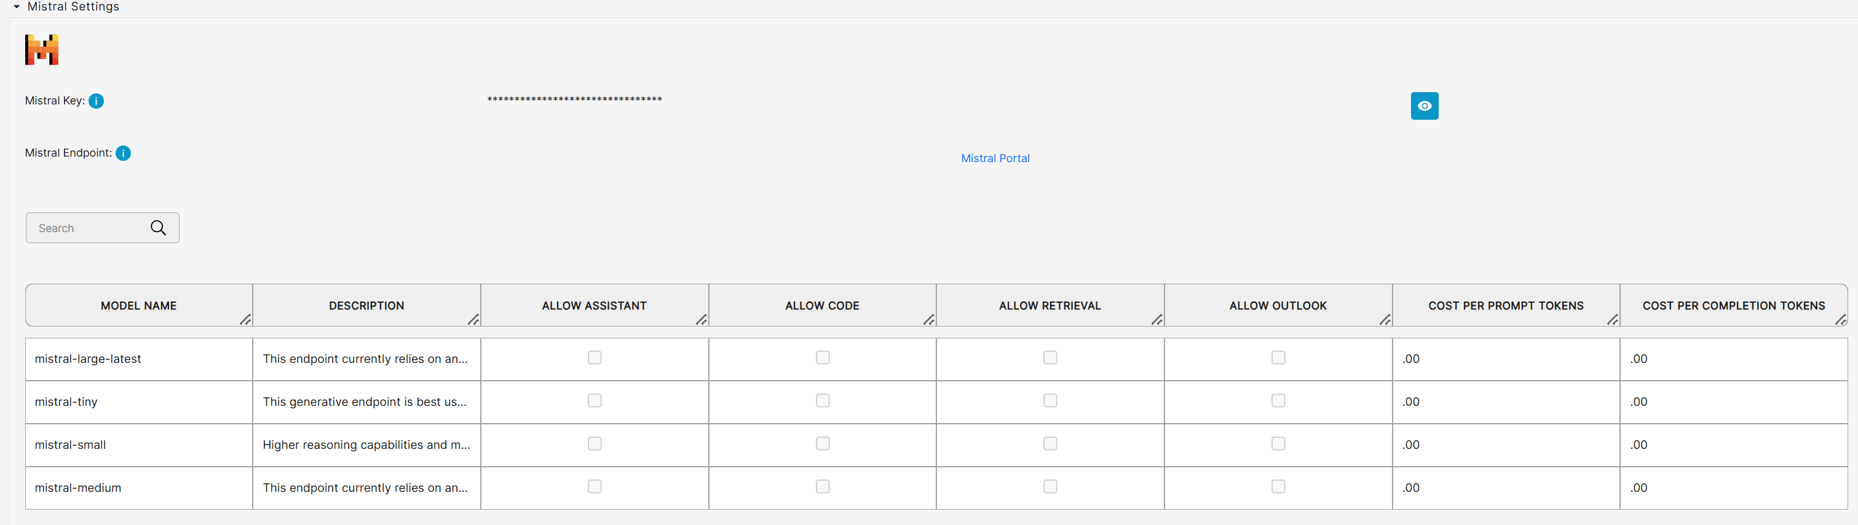
Task: Click resize handle on Description column
Action: click(473, 319)
